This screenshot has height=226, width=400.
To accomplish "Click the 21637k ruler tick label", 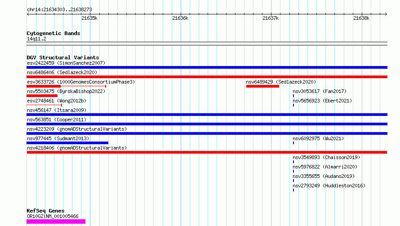I will coord(271,18).
